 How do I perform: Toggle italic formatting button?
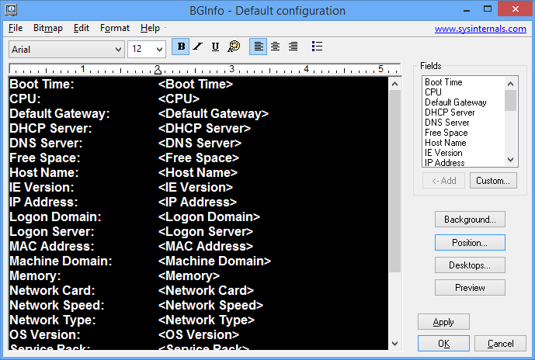[197, 47]
